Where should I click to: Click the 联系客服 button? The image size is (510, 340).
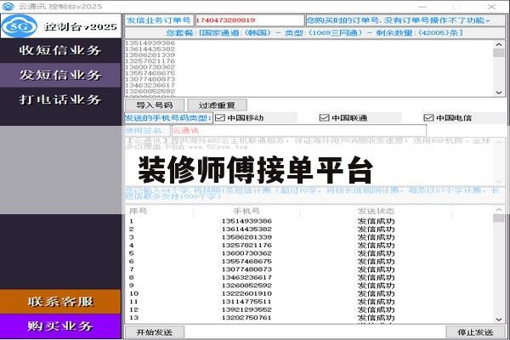[60, 302]
